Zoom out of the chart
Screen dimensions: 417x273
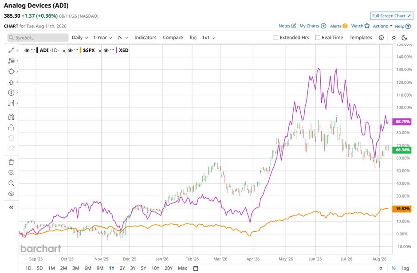11,183
